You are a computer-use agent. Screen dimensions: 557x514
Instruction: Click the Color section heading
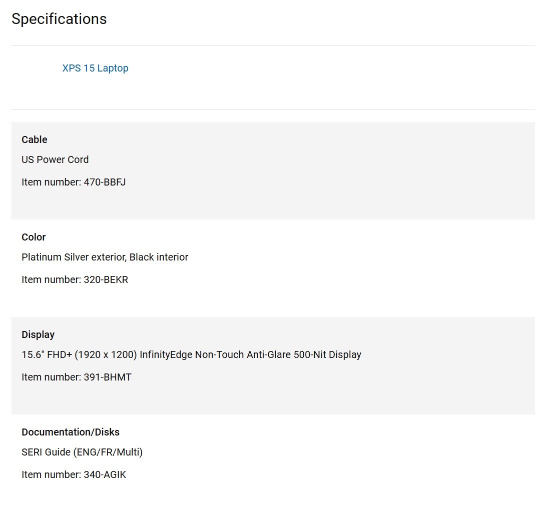pyautogui.click(x=34, y=237)
